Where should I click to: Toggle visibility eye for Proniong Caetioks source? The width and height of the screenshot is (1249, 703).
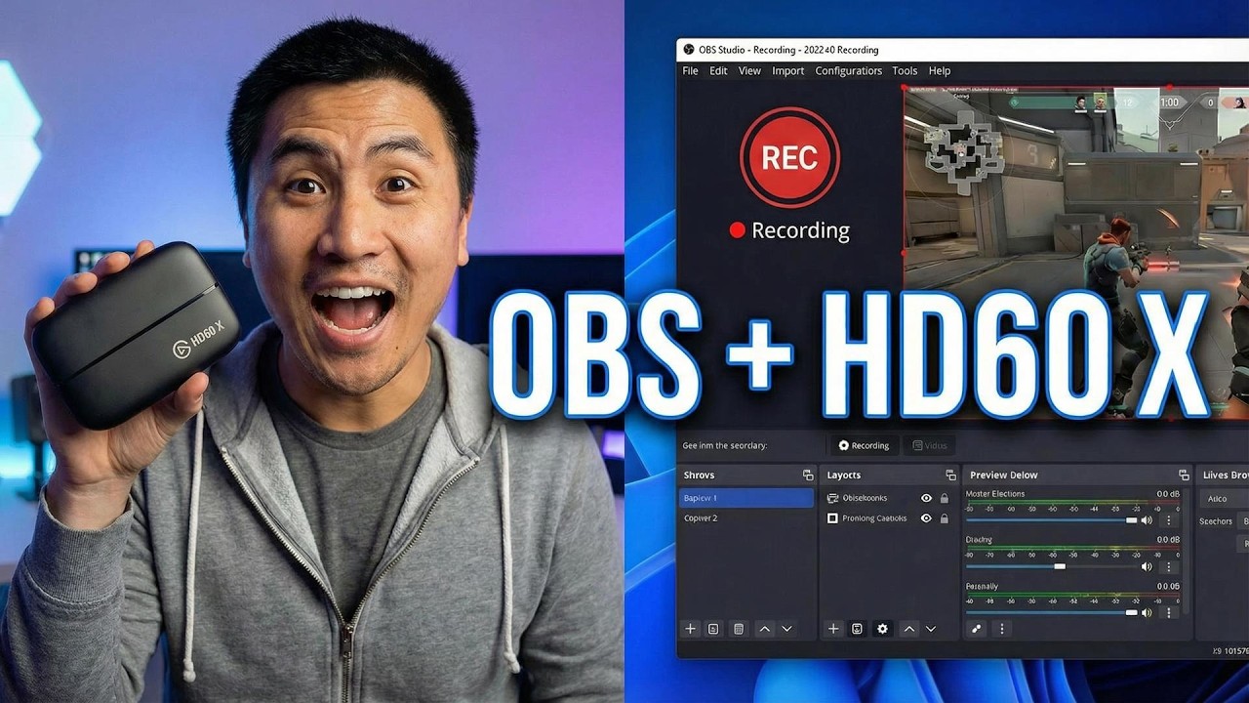926,518
